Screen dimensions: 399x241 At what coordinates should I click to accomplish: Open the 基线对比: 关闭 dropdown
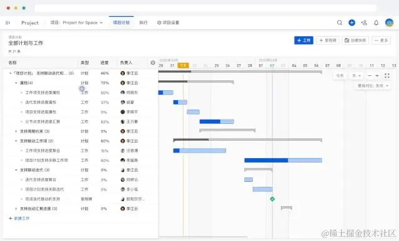tap(373, 86)
